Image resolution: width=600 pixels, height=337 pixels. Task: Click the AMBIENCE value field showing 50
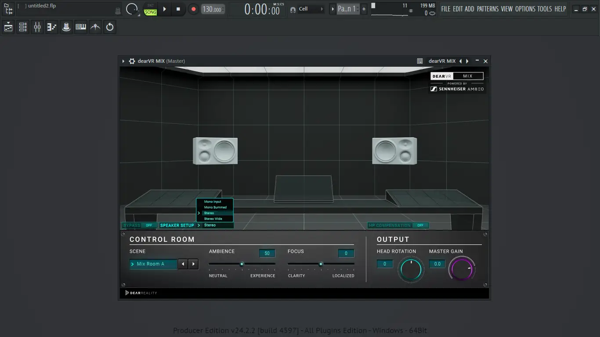[267, 253]
